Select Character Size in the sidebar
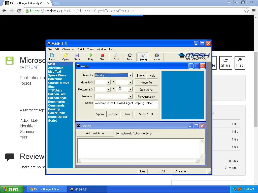This screenshot has height=193, width=258. [59, 83]
